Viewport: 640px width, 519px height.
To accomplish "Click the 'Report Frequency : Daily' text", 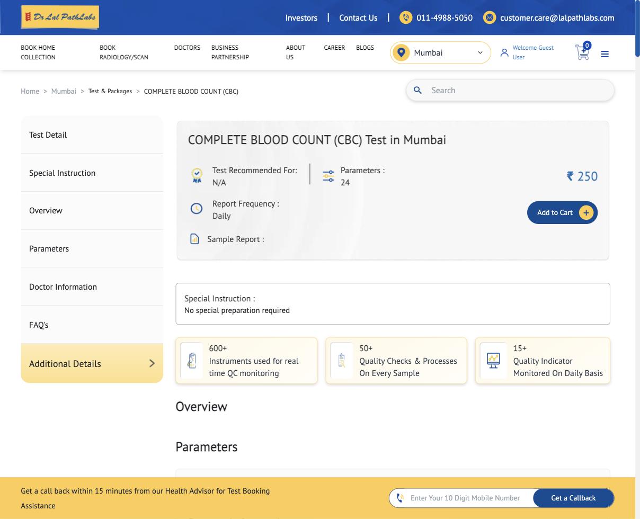I will pos(246,210).
